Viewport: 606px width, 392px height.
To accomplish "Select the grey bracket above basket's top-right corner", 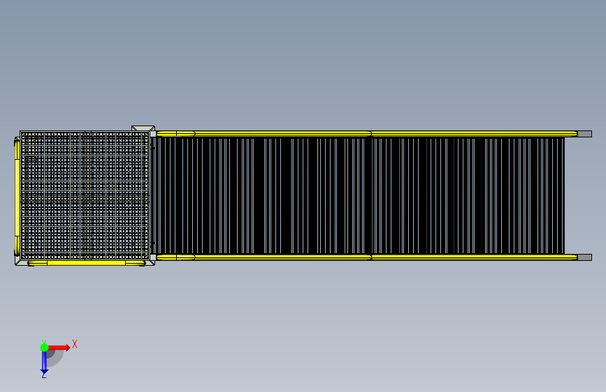I will (x=143, y=128).
